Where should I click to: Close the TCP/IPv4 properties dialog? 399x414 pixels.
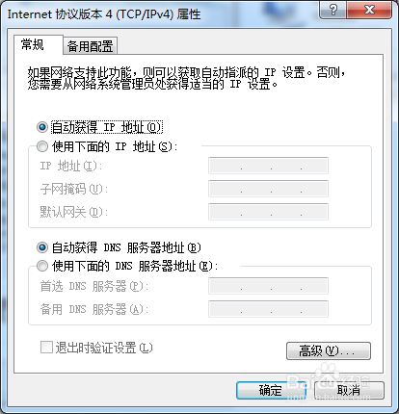point(369,10)
